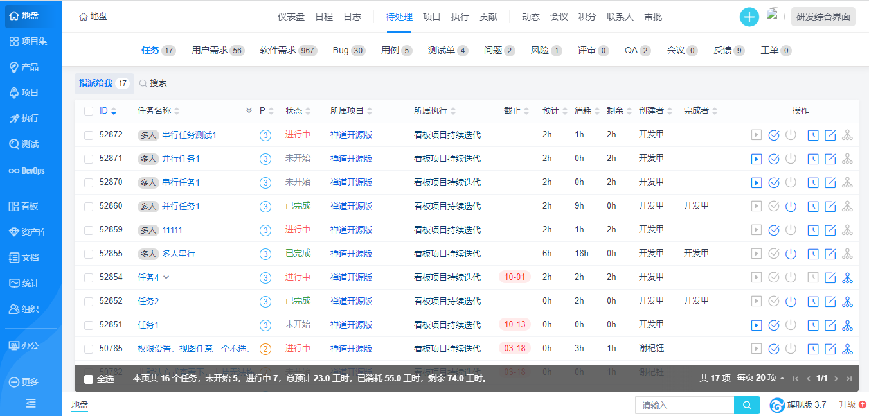
Task: Sort by 状态 column
Action: pos(298,111)
